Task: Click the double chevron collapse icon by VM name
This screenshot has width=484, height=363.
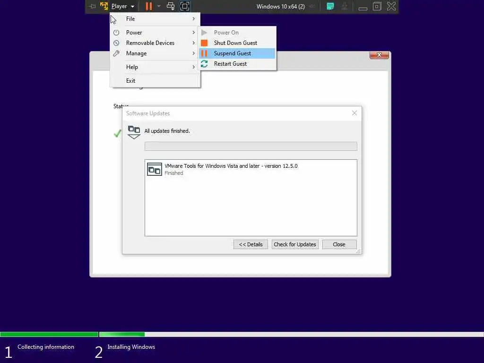Action: [312, 6]
